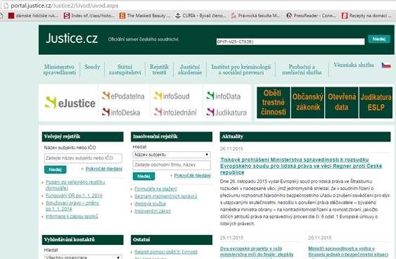Open Tiskové prohlášení Ministerstva spravedlnosti article
The image size is (396, 259).
tap(301, 166)
